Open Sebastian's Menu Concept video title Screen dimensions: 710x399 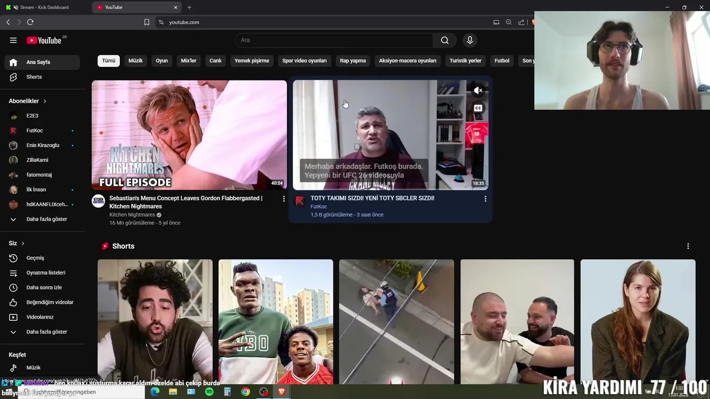pyautogui.click(x=186, y=202)
